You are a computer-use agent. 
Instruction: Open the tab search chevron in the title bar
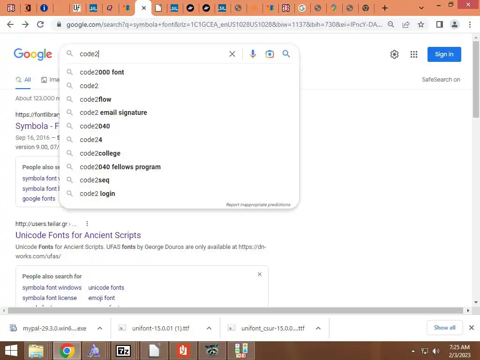coord(421,8)
